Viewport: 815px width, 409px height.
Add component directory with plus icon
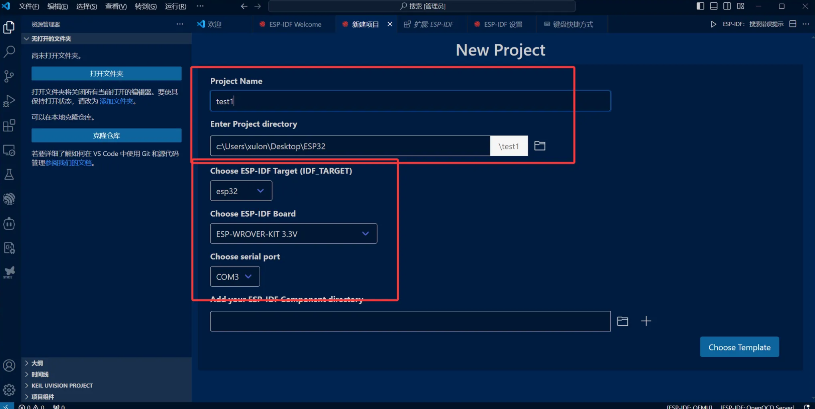click(646, 321)
